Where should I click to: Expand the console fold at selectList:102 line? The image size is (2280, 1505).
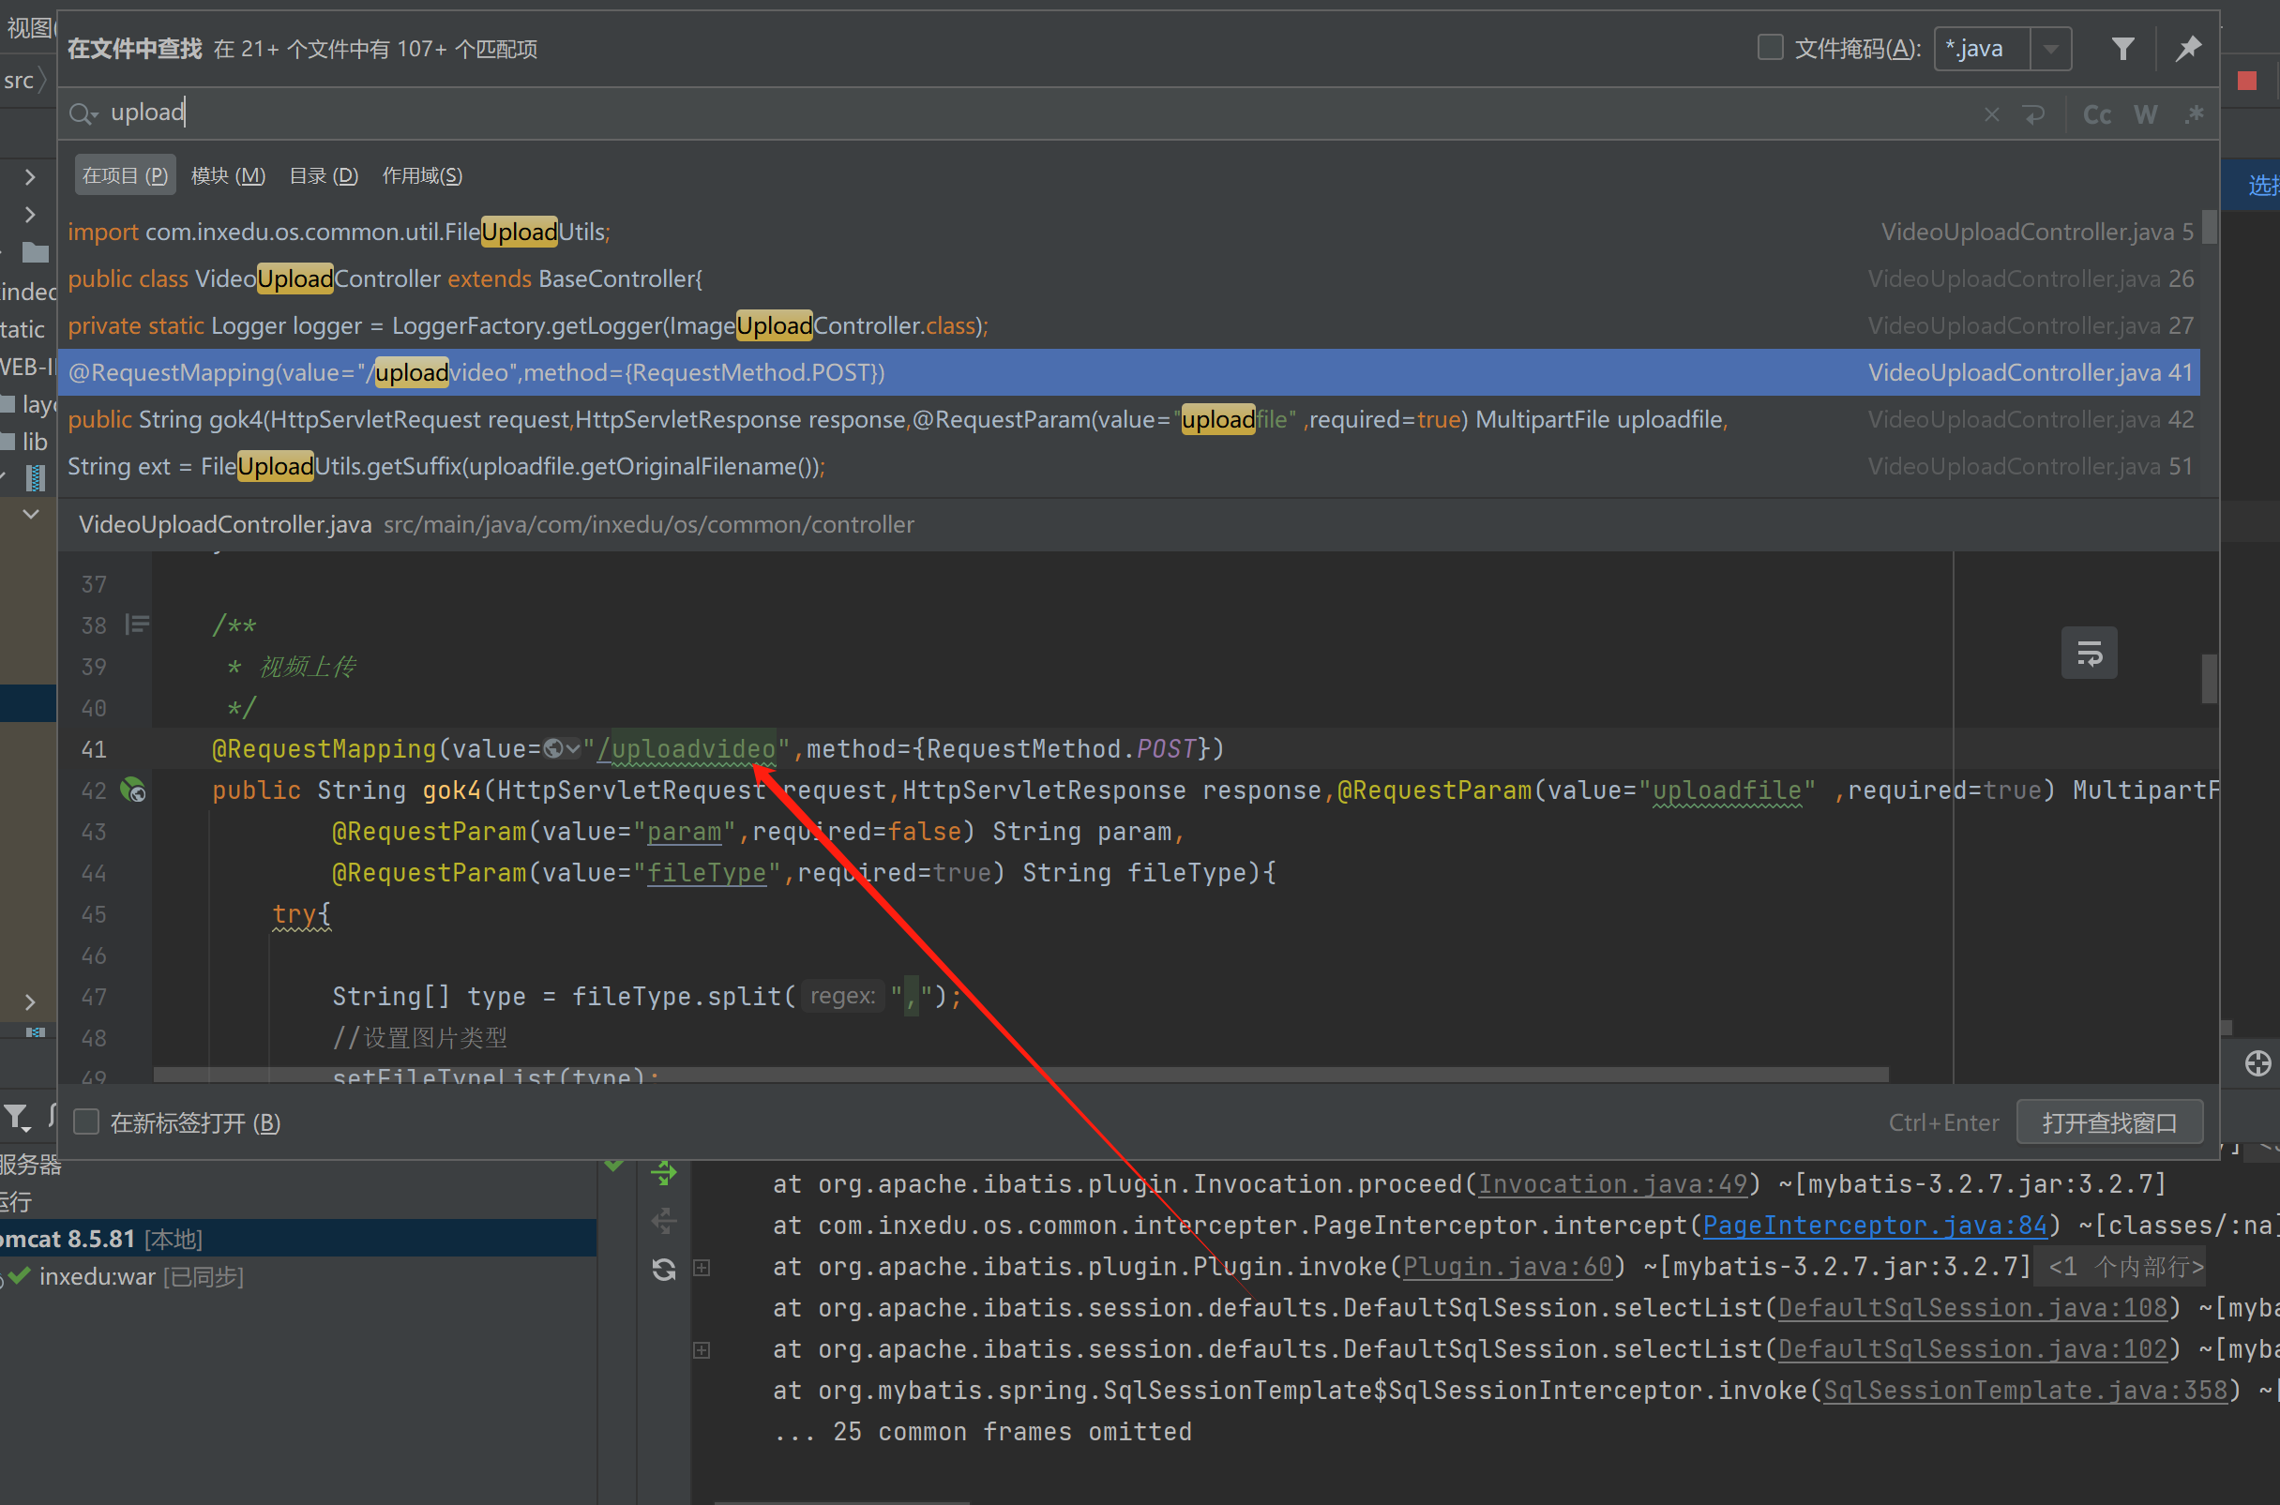pos(702,1350)
